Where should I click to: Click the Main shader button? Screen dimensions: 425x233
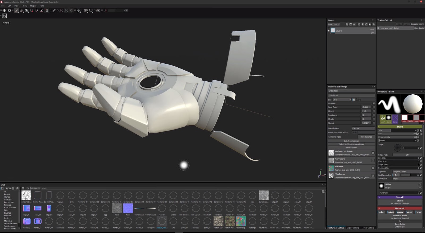[419, 28]
